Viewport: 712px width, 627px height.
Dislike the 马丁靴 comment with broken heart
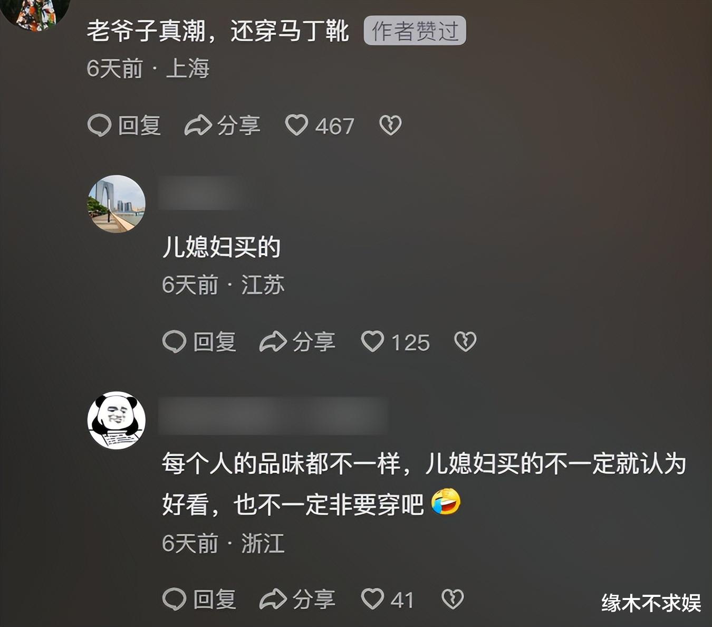(x=390, y=126)
